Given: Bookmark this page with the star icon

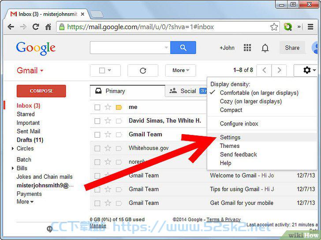Looking at the screenshot, I should [274, 27].
